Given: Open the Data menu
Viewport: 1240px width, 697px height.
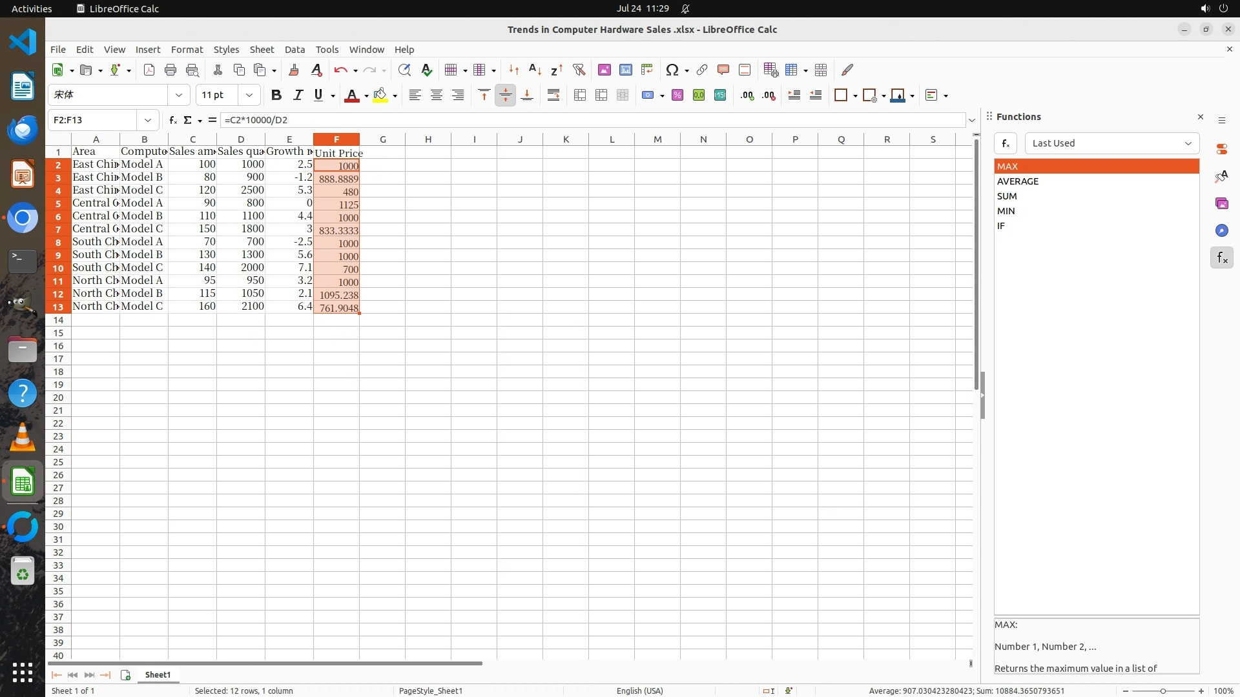Looking at the screenshot, I should coord(294,50).
